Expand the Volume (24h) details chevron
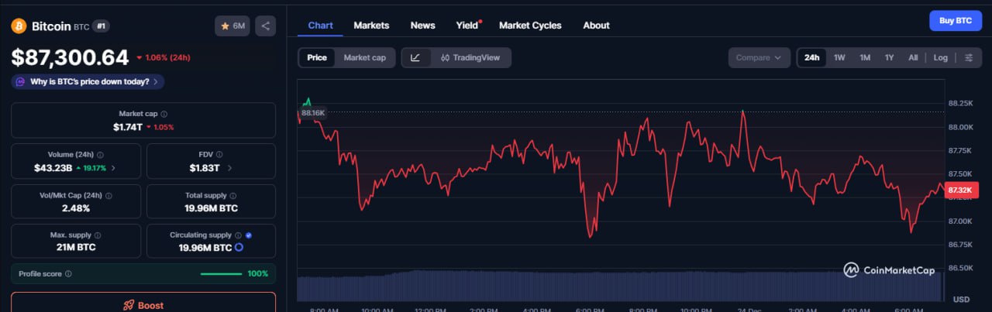992x312 pixels. click(x=114, y=167)
